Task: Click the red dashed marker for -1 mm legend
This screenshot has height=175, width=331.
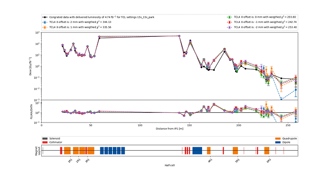Action: 229,22
